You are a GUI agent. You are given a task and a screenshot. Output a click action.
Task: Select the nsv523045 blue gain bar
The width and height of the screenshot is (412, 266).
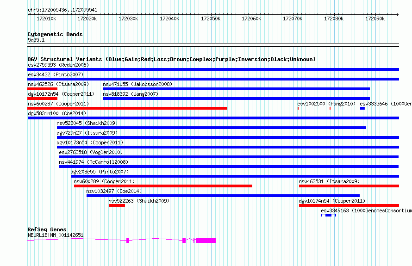[x=212, y=128]
